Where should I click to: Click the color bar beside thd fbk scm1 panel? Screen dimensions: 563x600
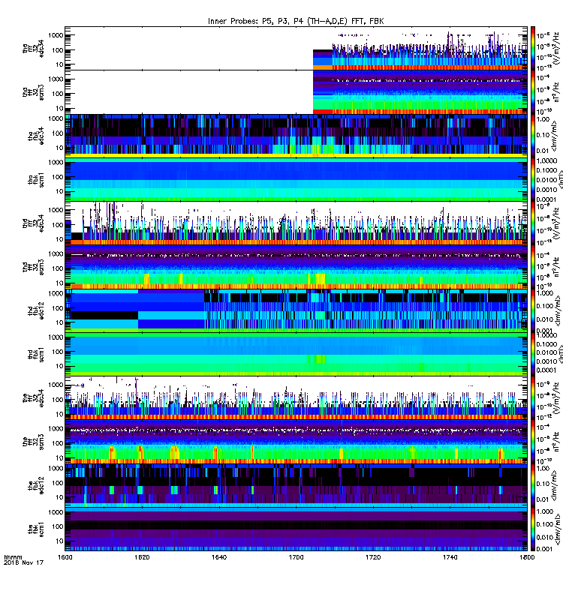533,354
